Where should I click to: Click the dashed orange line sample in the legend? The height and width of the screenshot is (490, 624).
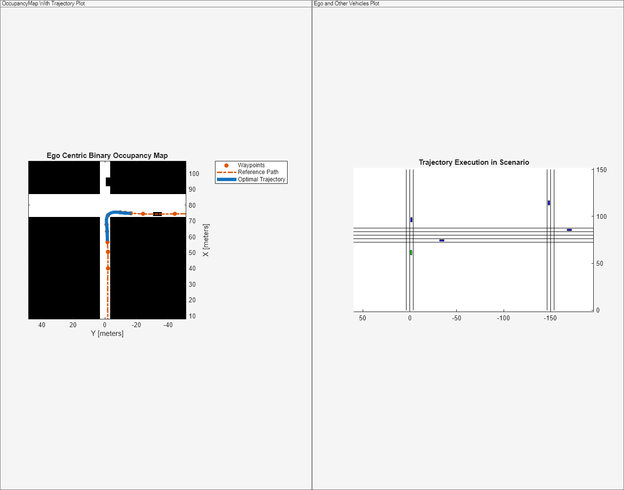pyautogui.click(x=226, y=172)
